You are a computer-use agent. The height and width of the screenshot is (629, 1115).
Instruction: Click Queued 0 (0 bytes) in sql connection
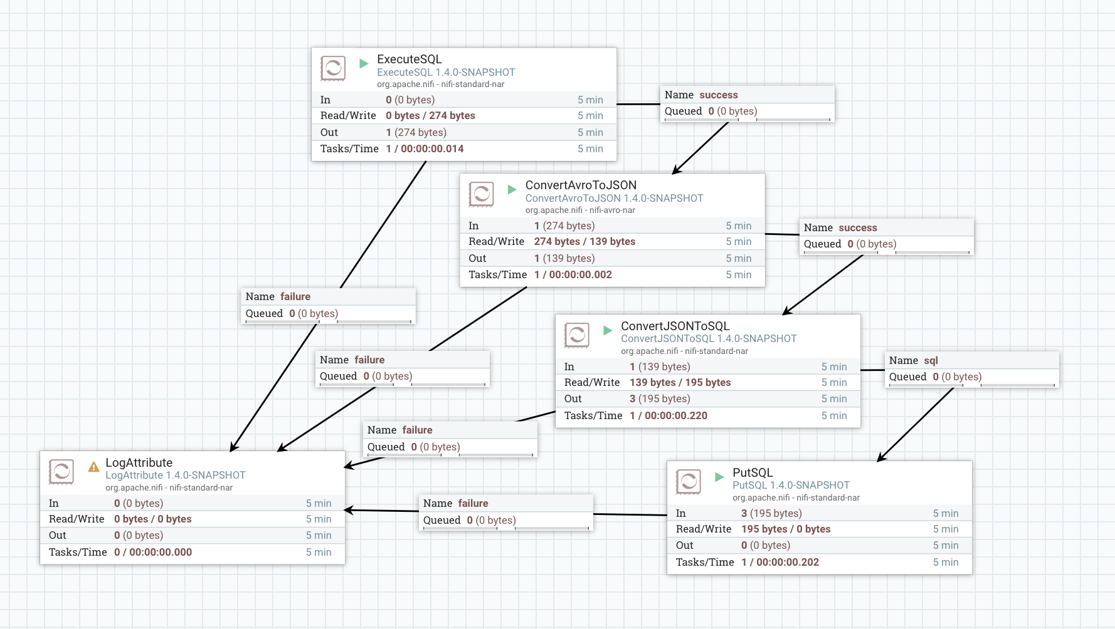(x=935, y=377)
